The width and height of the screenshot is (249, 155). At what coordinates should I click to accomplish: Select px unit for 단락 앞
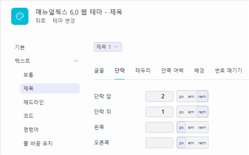pyautogui.click(x=181, y=97)
